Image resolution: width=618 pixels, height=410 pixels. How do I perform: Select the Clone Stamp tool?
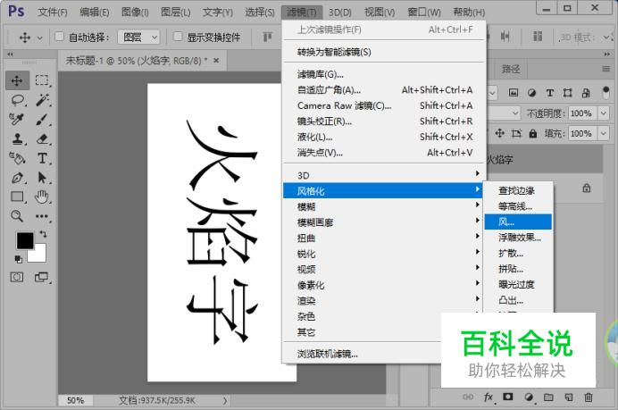pos(17,138)
